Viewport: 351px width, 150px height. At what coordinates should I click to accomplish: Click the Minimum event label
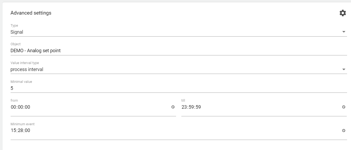click(23, 124)
